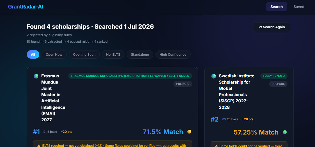The width and height of the screenshot is (315, 147).
Task: Click the IELTS required warning banner
Action: 112,144
